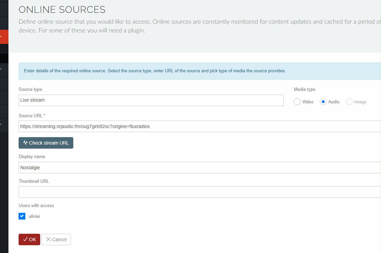Viewport: 381px width, 253px height.
Task: Click the empty Thumbnail URL field
Action: click(x=200, y=192)
